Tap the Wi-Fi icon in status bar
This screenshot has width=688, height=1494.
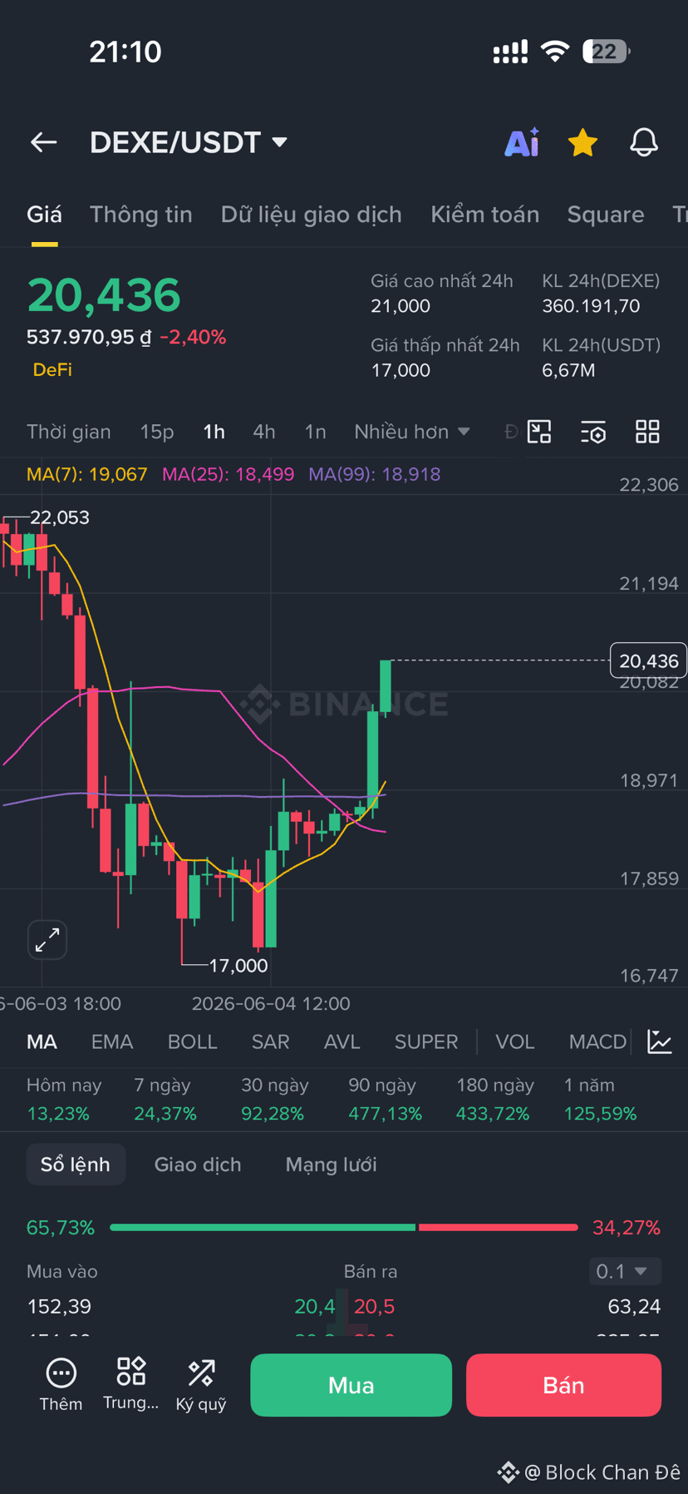(554, 52)
